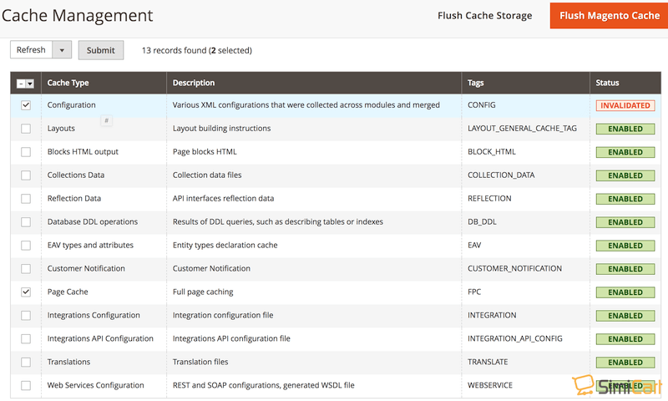Sort by Cache Type column header
668x401 pixels.
click(x=68, y=83)
